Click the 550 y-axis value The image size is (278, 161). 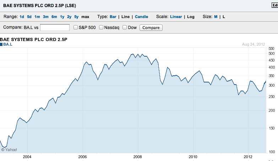coord(272,48)
